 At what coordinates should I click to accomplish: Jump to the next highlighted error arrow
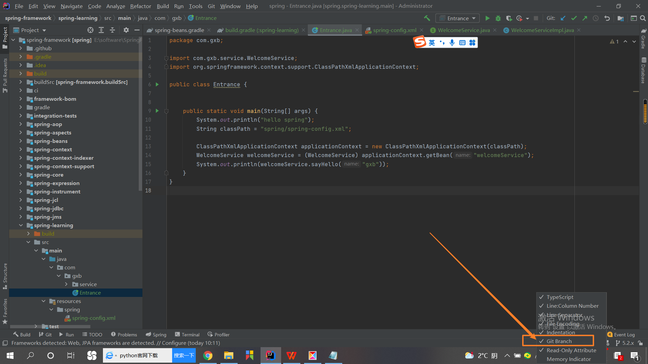click(634, 41)
